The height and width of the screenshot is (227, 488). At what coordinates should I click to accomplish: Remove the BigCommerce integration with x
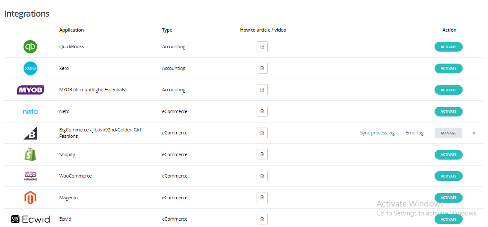[x=474, y=133]
